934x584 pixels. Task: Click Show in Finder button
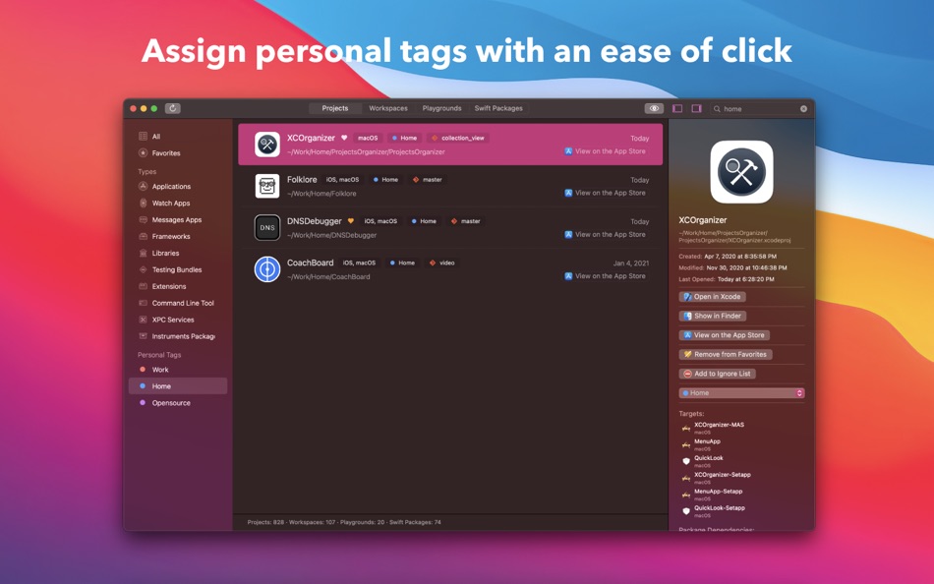[x=713, y=316]
